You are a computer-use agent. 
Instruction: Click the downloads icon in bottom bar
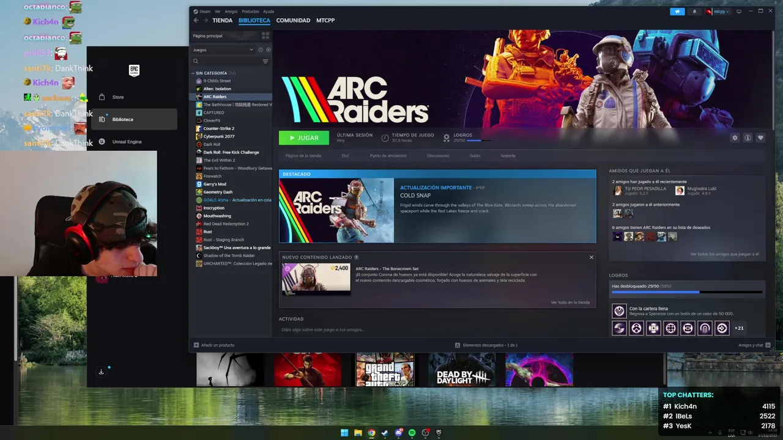[458, 345]
